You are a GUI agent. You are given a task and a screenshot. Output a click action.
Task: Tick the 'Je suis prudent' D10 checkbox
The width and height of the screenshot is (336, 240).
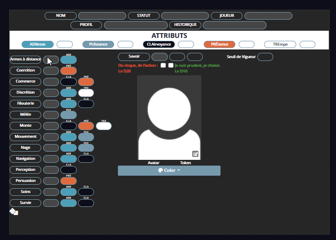(171, 65)
